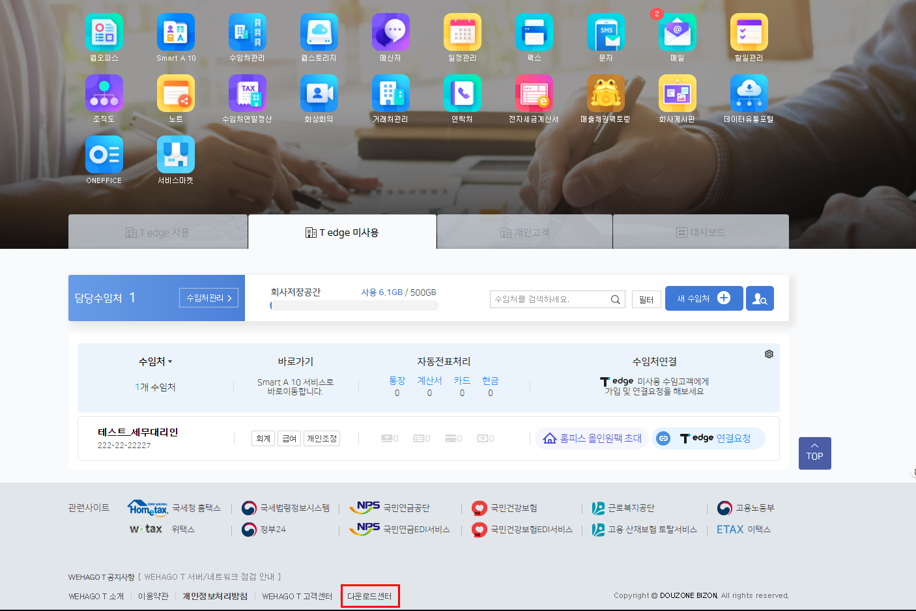Screen dimensions: 916x611
Task: Open the 메일 mail app icon
Action: click(x=677, y=33)
